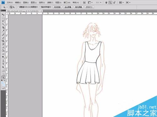Open the View Extras dropdown
157x117 pixels.
coord(90,3)
